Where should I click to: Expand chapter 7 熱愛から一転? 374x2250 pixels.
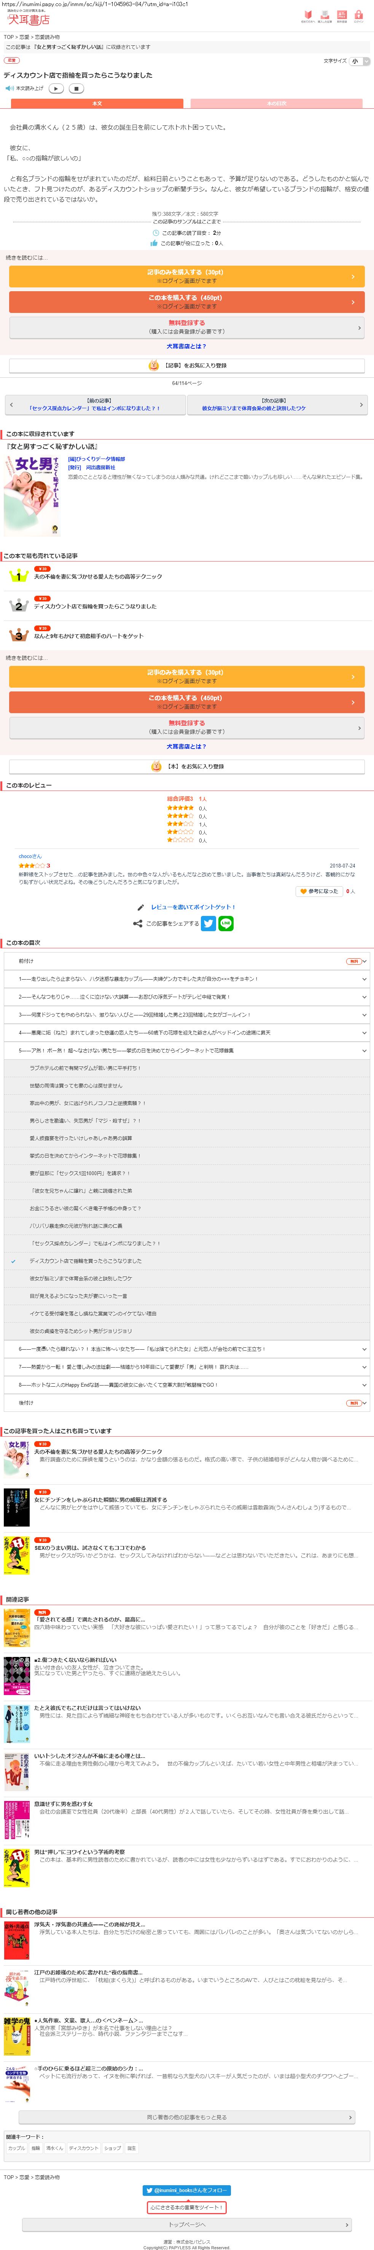click(186, 1367)
